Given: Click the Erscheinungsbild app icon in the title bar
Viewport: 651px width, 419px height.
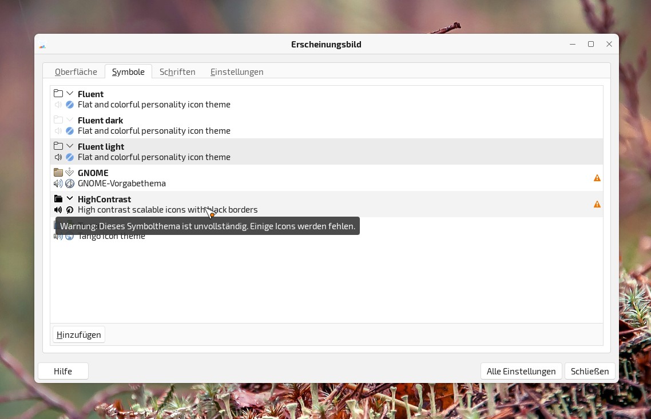Looking at the screenshot, I should pos(42,45).
